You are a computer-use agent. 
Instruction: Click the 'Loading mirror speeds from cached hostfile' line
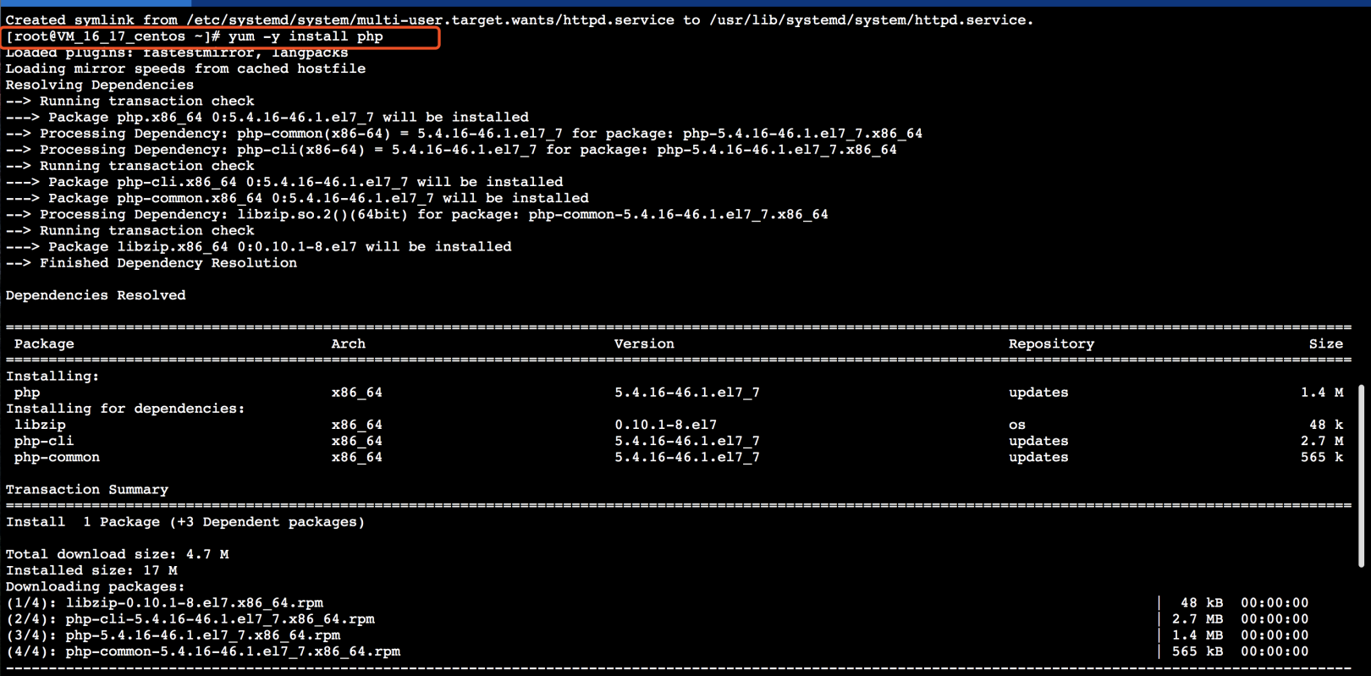185,69
